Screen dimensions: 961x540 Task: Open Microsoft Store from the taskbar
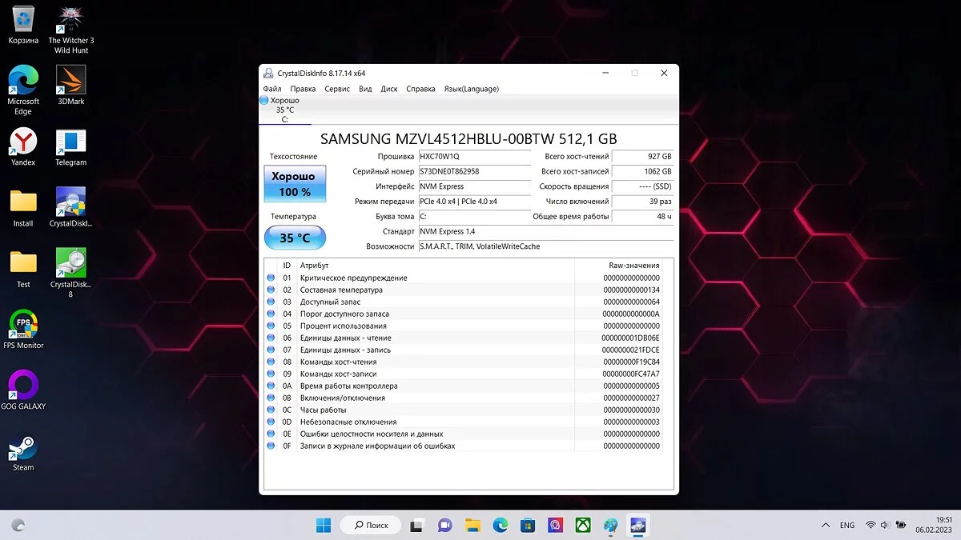click(528, 525)
